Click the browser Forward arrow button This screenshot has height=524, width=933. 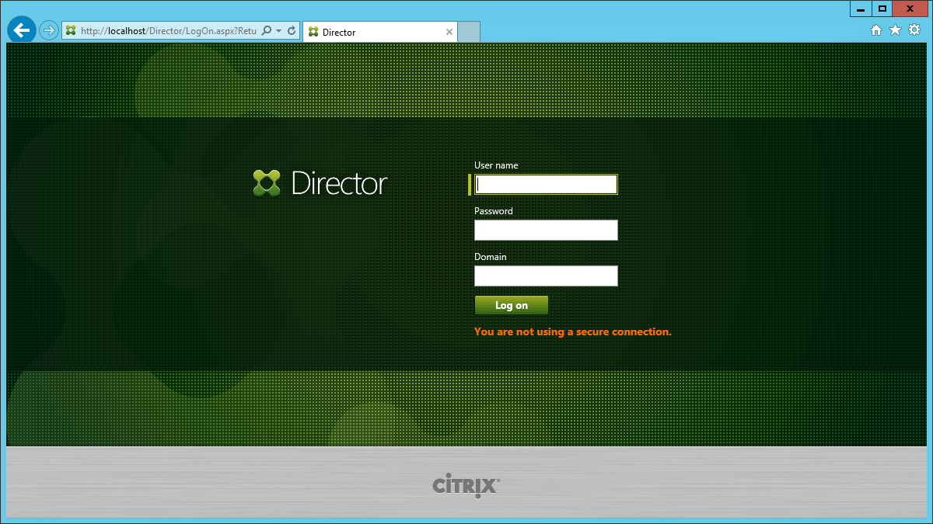(49, 31)
